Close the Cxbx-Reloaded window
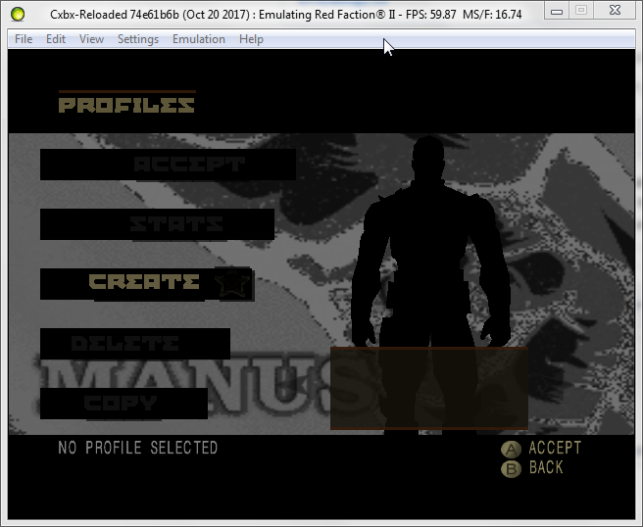This screenshot has width=643, height=527. [x=615, y=11]
